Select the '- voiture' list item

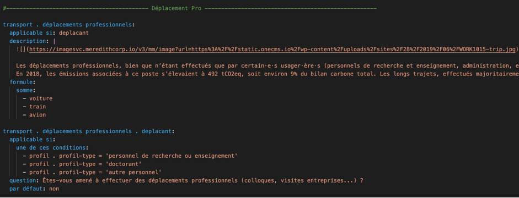38,98
